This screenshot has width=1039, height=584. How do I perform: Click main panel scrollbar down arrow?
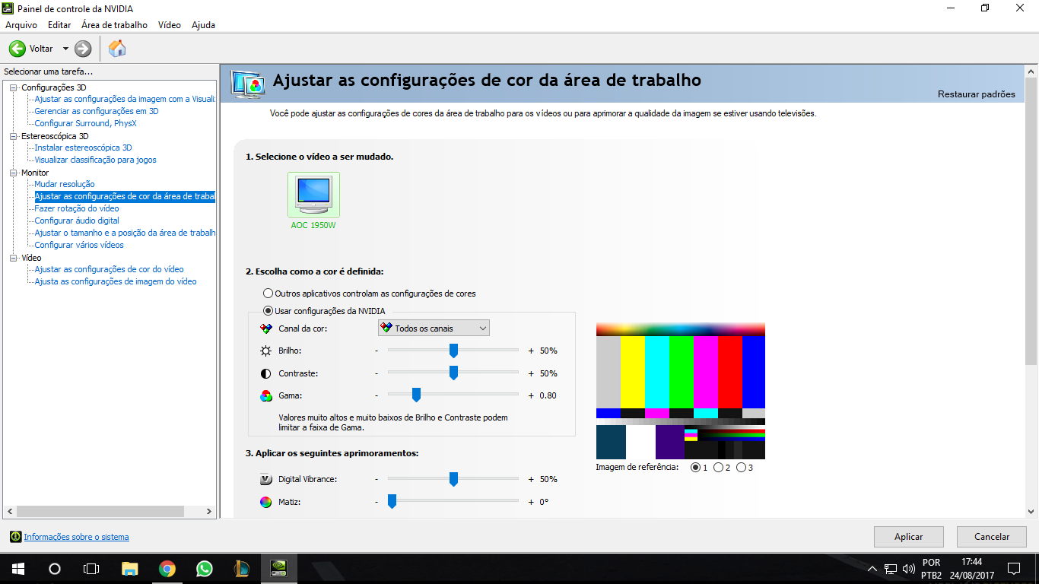point(1031,512)
